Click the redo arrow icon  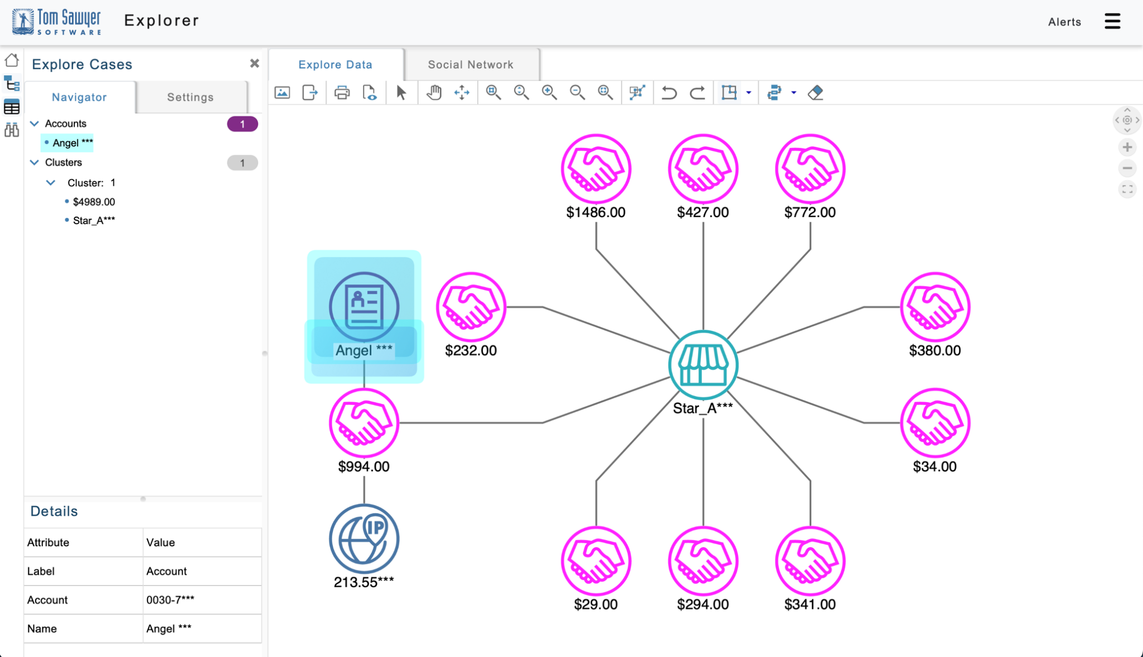pyautogui.click(x=697, y=93)
